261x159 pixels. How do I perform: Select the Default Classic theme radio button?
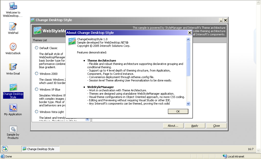[37, 48]
